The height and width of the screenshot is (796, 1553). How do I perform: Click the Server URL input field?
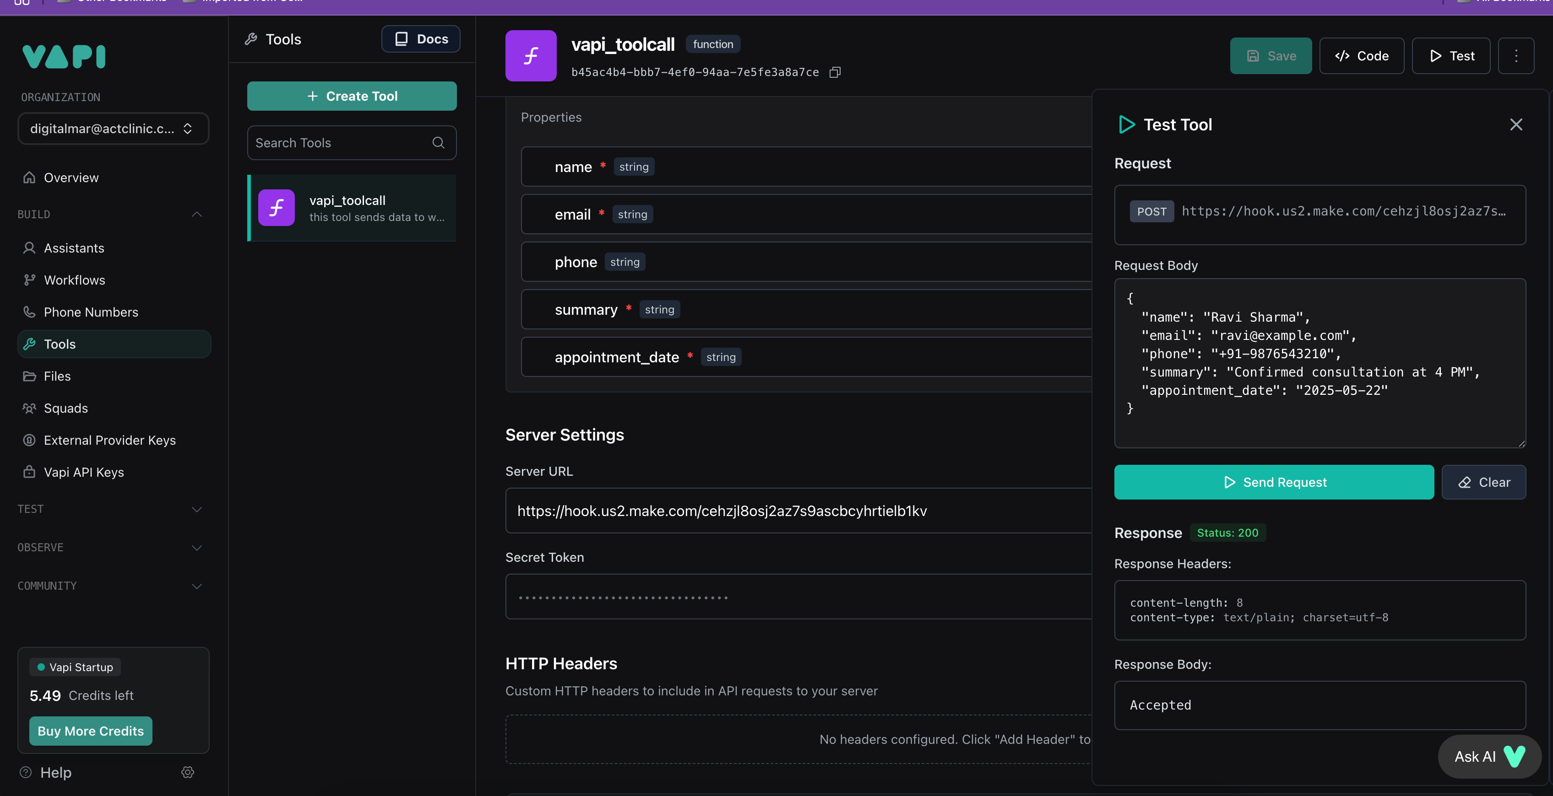click(799, 511)
